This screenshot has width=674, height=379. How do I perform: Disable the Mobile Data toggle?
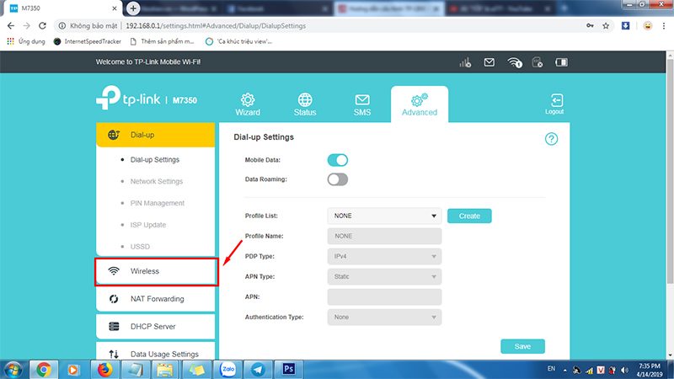(x=337, y=159)
